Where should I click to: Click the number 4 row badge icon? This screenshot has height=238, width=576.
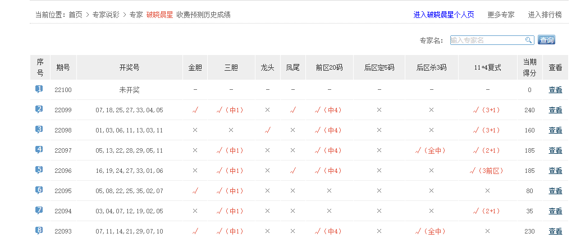(39, 150)
